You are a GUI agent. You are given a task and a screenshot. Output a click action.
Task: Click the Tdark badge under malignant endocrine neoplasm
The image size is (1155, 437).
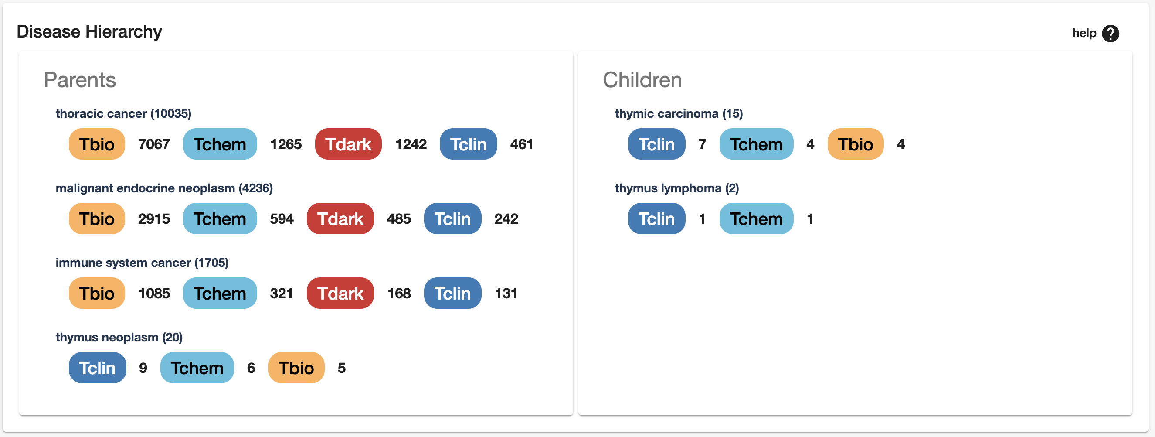(x=340, y=218)
